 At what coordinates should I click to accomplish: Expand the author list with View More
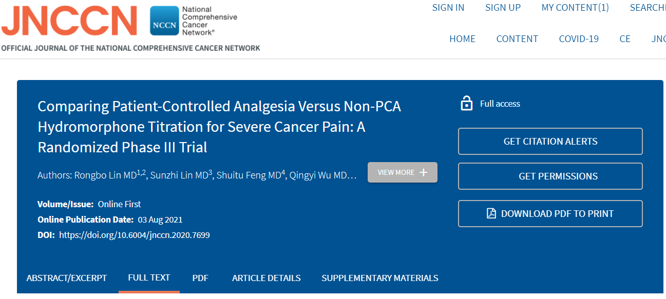tap(402, 172)
